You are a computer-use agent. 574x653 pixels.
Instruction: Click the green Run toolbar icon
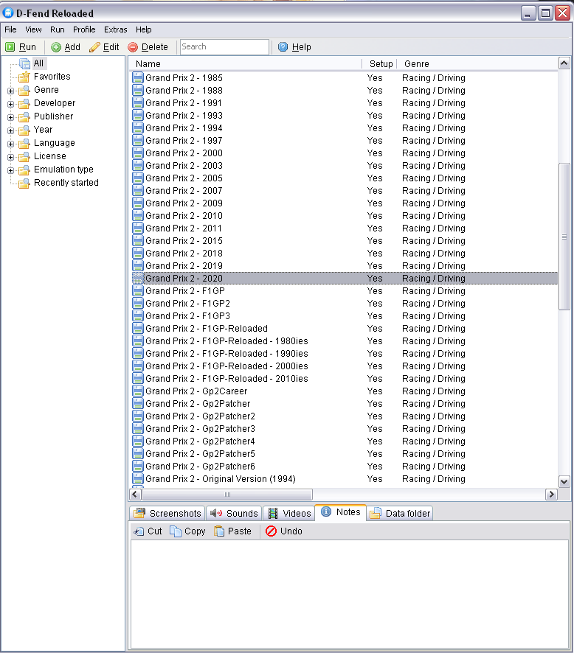10,47
